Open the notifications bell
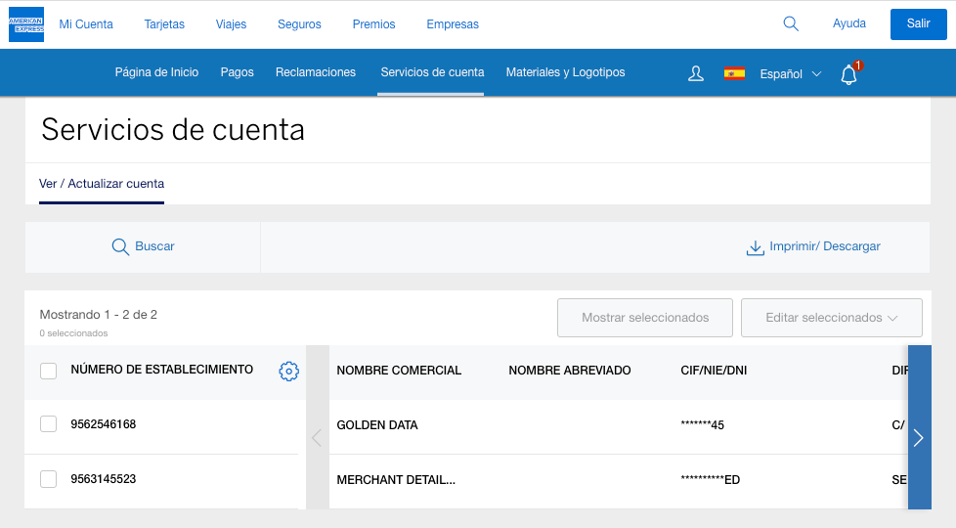The width and height of the screenshot is (956, 528). pos(848,74)
